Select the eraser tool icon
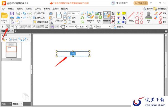 click(x=156, y=18)
